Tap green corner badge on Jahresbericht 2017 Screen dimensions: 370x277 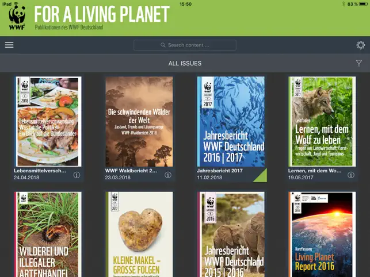[262, 177]
